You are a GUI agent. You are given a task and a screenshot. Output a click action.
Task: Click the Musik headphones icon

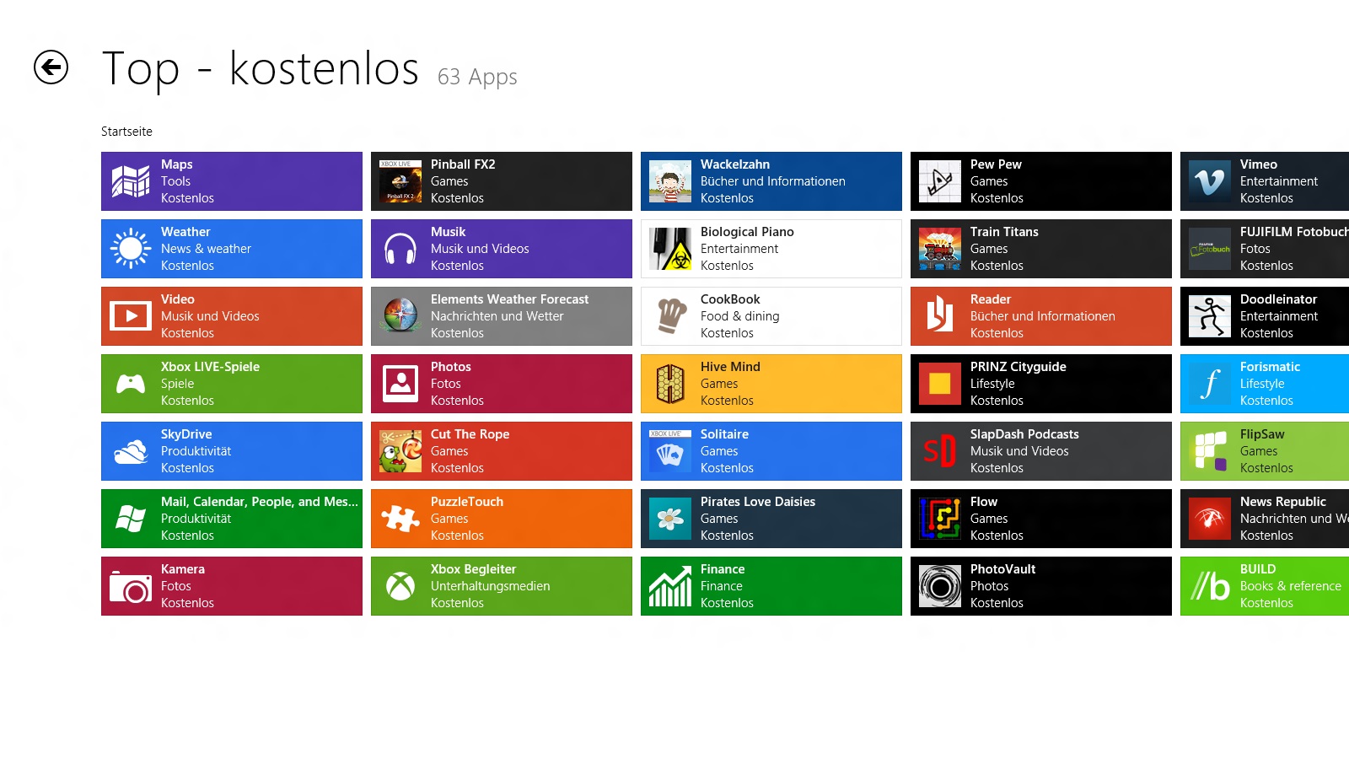pos(400,249)
